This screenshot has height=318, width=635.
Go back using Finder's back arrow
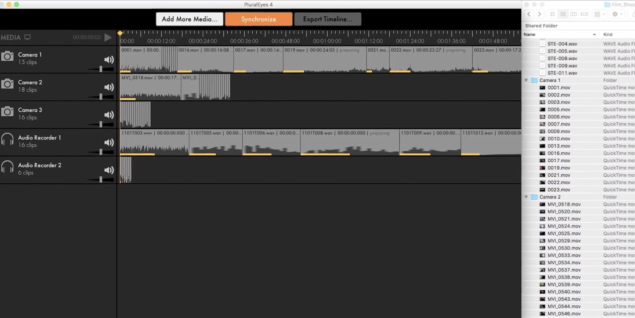point(529,14)
